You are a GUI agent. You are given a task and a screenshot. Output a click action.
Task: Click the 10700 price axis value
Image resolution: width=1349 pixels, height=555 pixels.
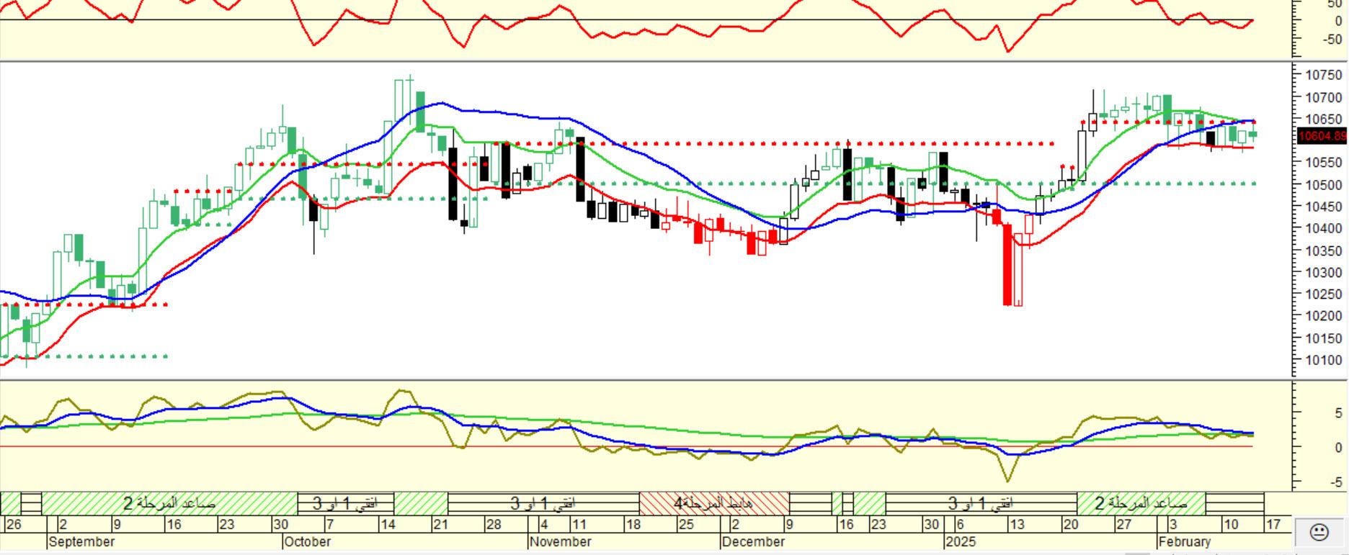(1324, 97)
